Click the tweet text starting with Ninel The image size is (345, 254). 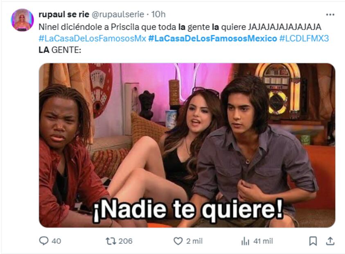tap(180, 27)
